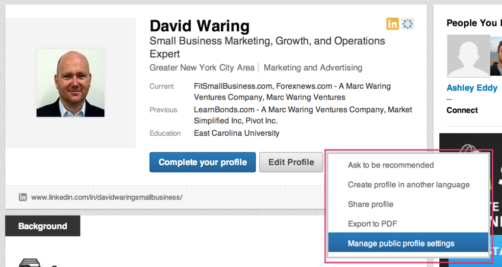Click the David Waring name heading
The image size is (502, 267).
point(200,26)
